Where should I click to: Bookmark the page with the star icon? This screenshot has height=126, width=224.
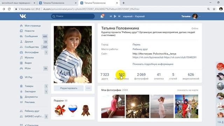[214, 9]
